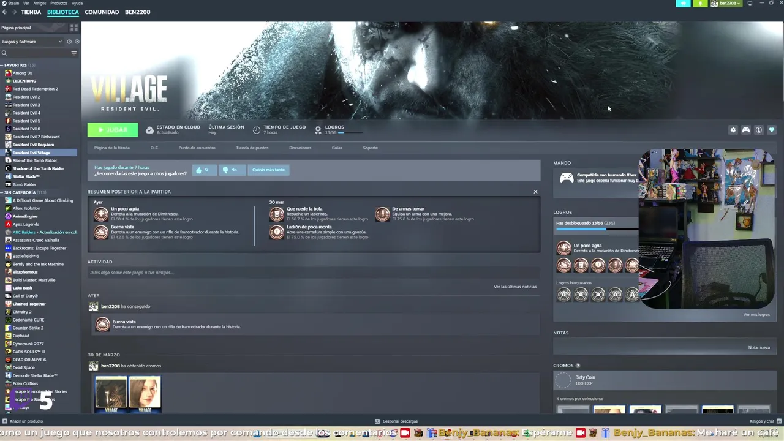
Task: Click the Logros trophy gear icon
Action: [318, 130]
